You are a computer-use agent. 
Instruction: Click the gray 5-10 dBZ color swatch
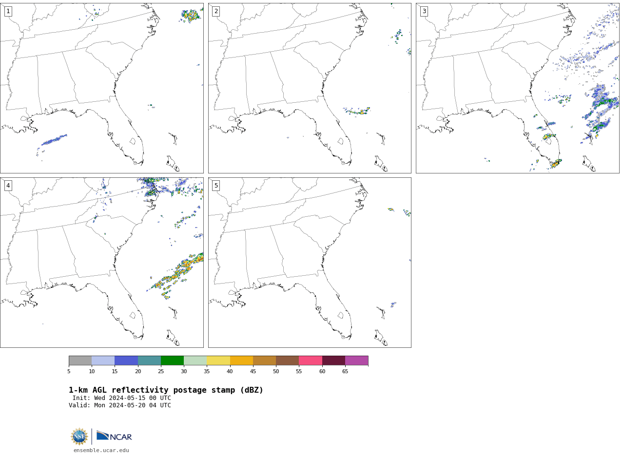point(80,361)
